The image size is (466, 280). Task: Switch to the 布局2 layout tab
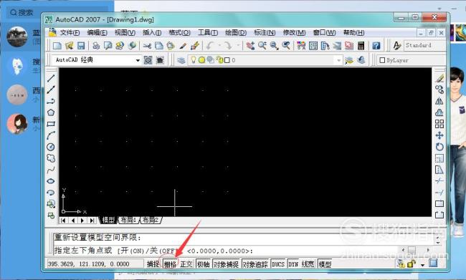point(151,220)
